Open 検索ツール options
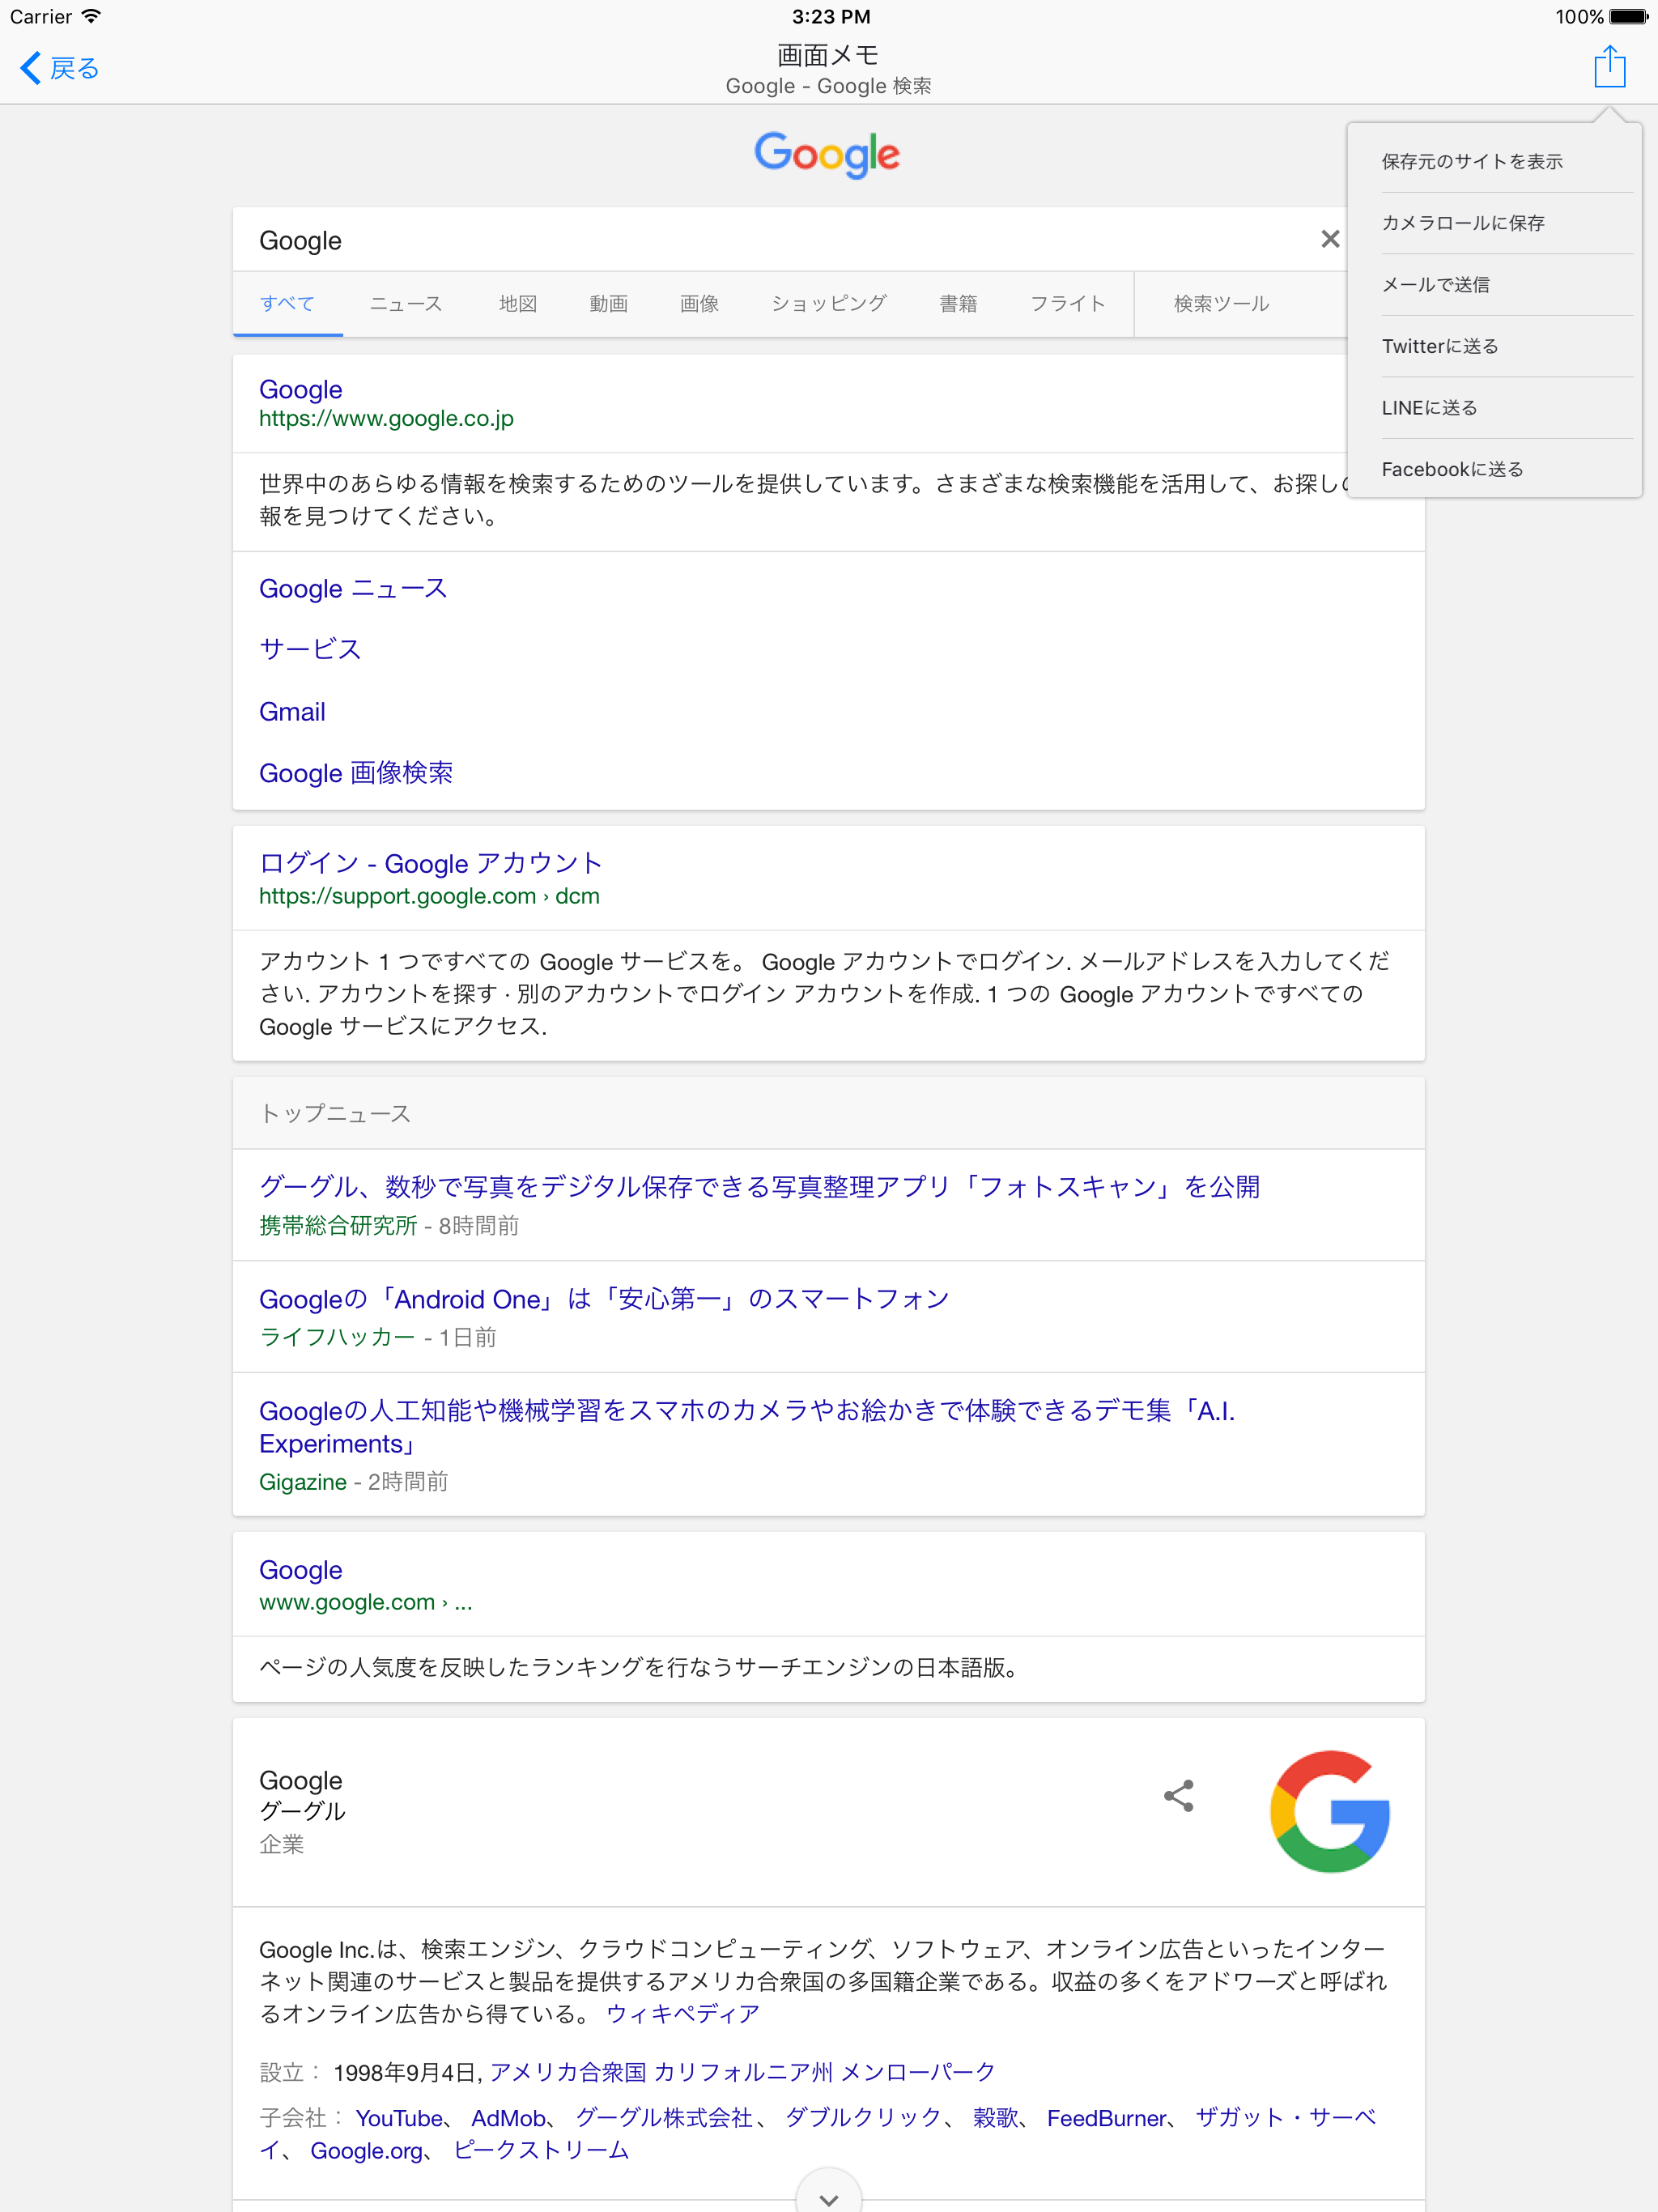The image size is (1658, 2212). (x=1221, y=303)
